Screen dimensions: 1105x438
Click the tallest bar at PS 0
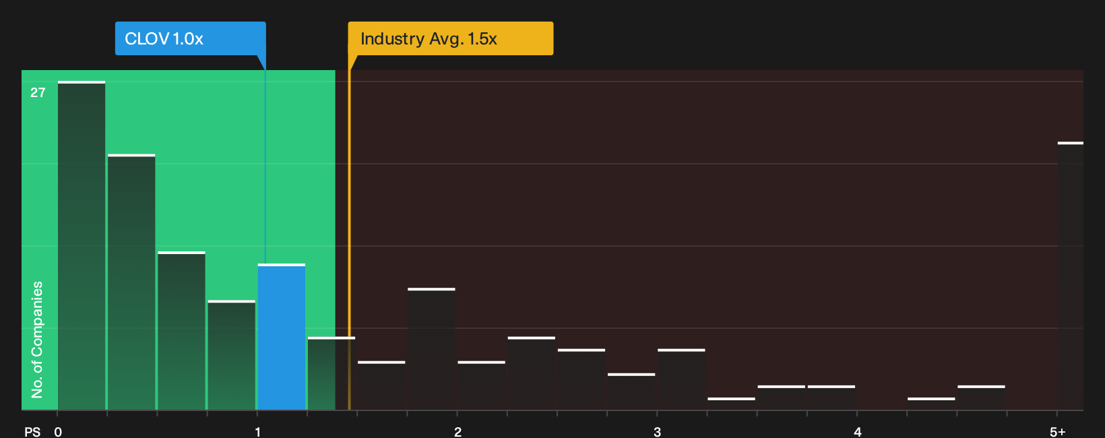coord(82,246)
